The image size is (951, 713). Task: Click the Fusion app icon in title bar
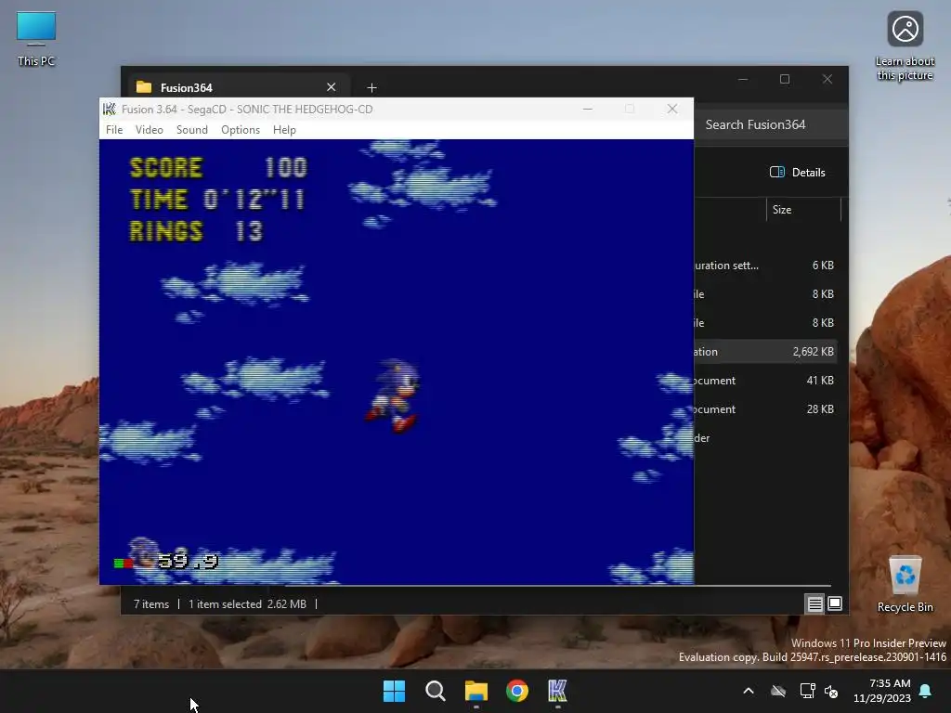[110, 110]
